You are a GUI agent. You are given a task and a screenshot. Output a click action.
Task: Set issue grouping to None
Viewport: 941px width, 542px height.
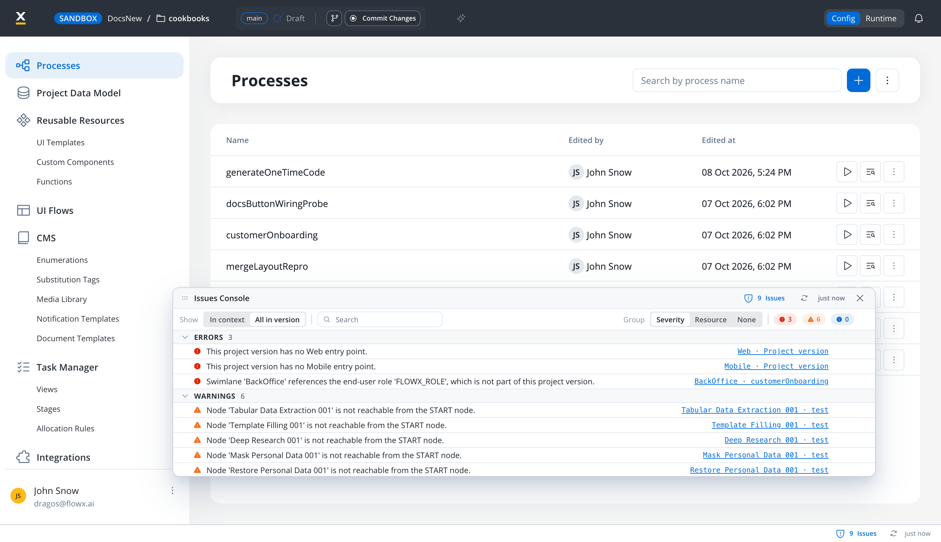coord(747,319)
